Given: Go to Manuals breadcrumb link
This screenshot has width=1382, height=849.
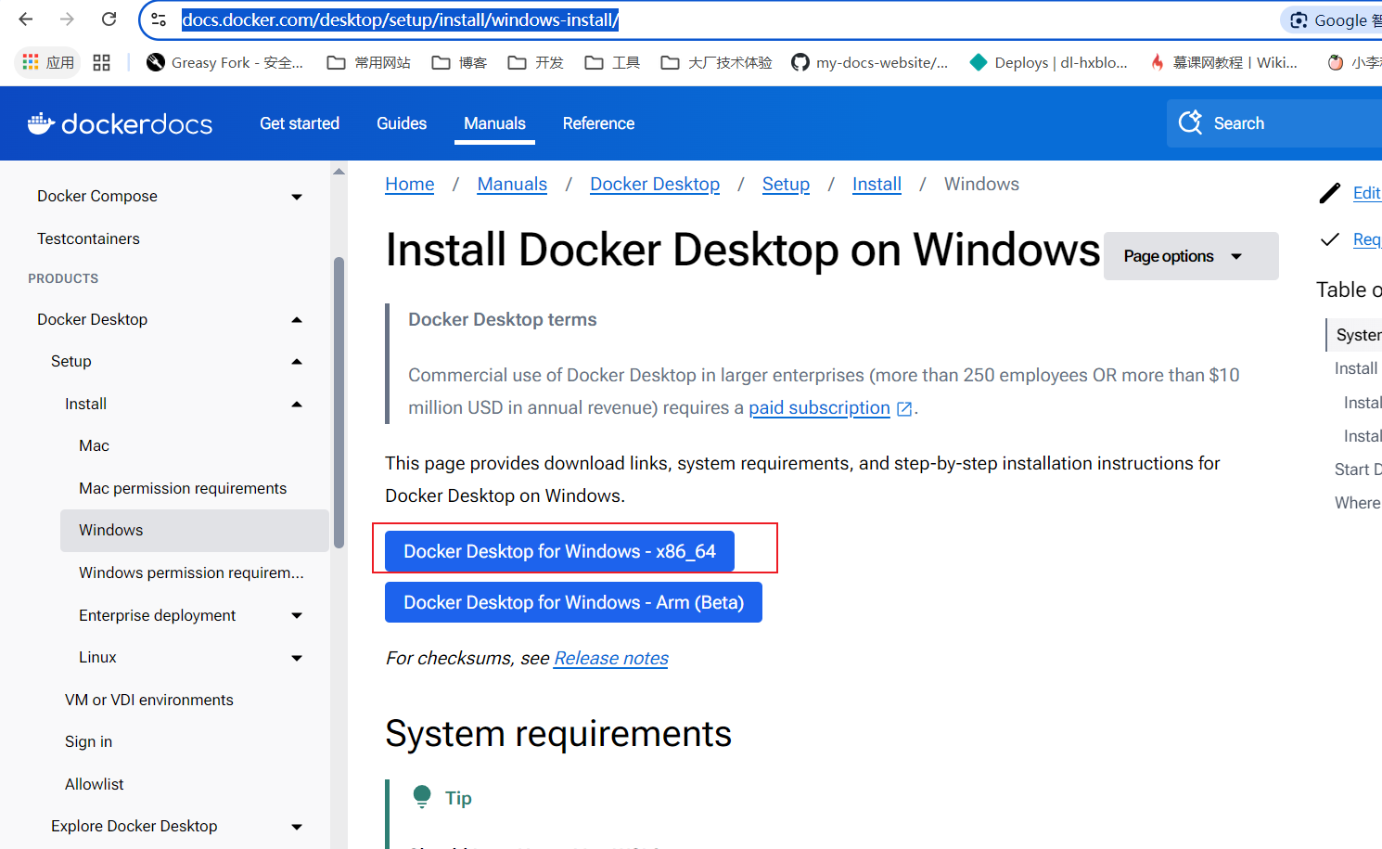Looking at the screenshot, I should pyautogui.click(x=512, y=184).
